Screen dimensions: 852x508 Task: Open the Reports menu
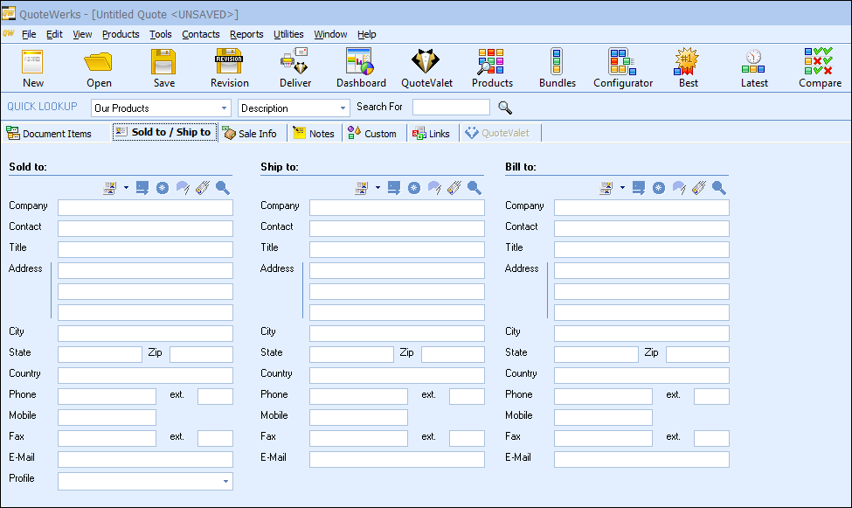tap(246, 34)
